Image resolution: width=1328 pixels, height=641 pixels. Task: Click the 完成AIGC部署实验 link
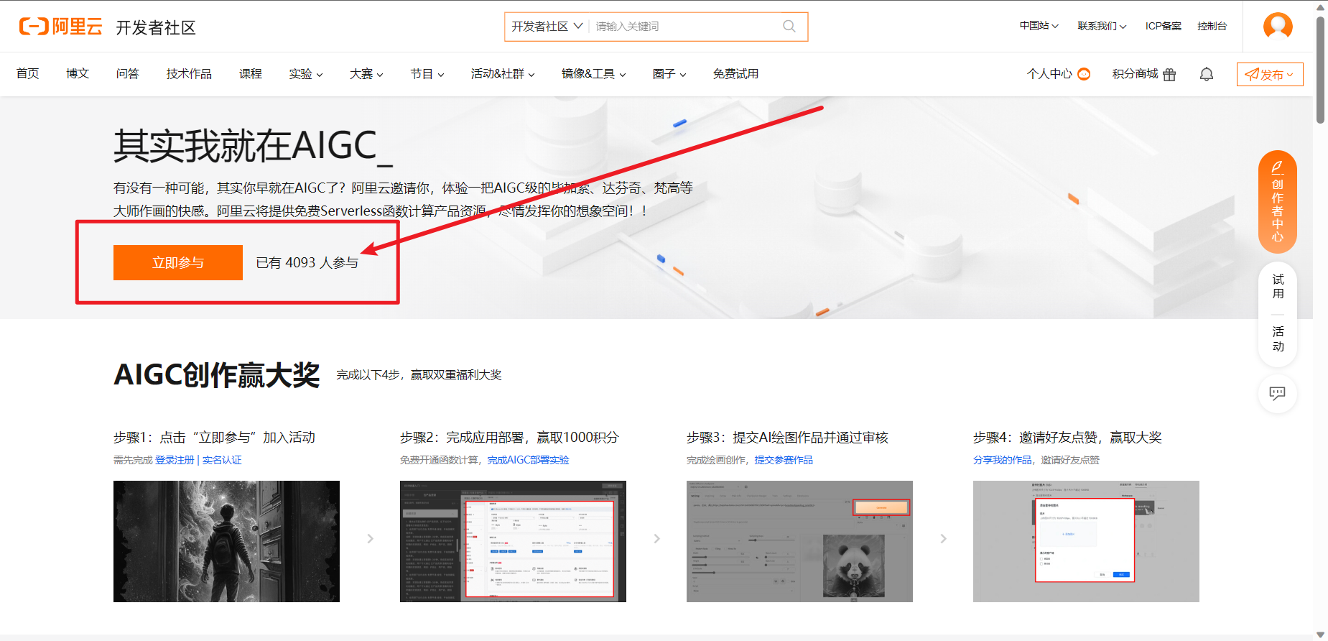pyautogui.click(x=528, y=460)
